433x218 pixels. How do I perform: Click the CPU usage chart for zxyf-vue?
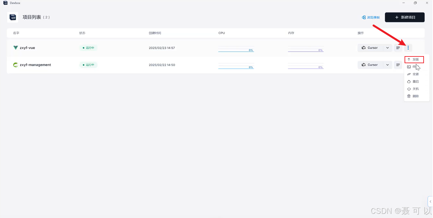click(236, 49)
